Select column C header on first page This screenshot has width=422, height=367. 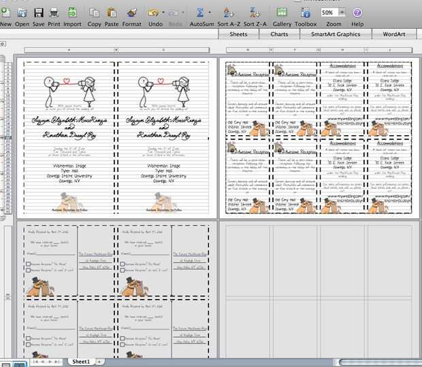click(163, 50)
